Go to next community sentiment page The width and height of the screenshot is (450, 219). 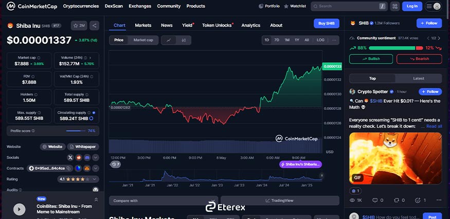point(439,38)
